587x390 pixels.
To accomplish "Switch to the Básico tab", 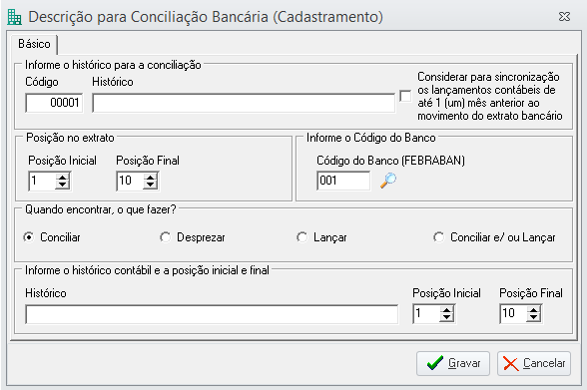I will pos(34,44).
